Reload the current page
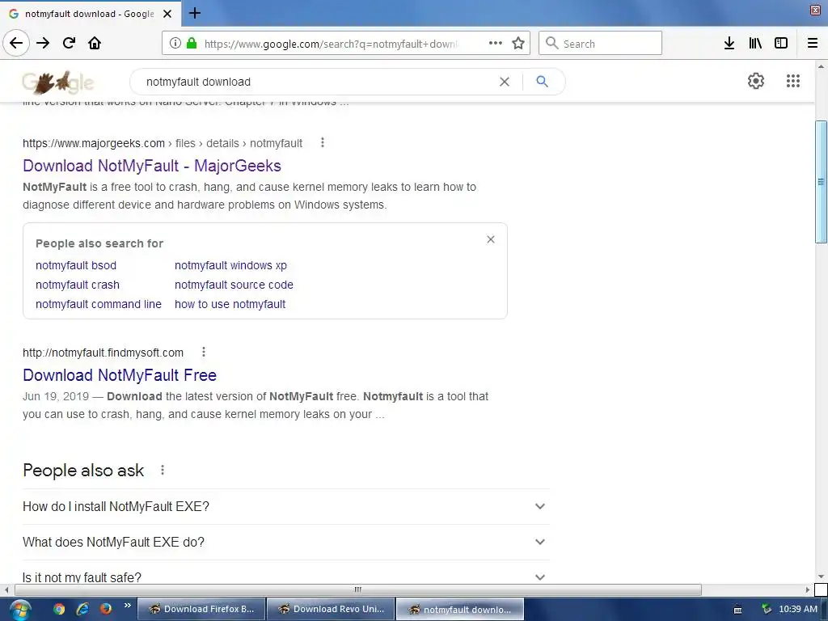 point(69,44)
